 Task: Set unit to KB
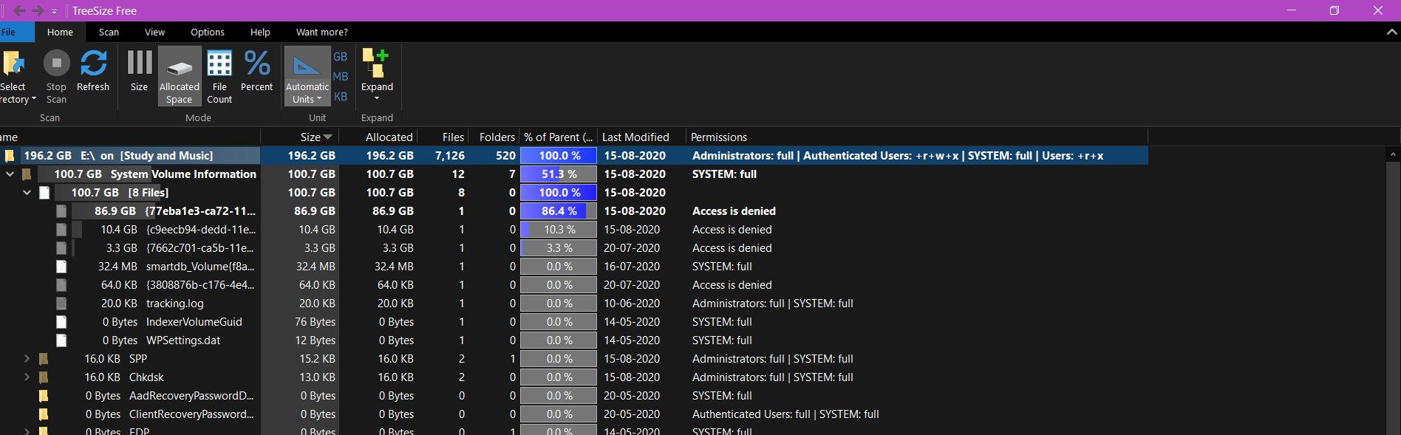340,97
